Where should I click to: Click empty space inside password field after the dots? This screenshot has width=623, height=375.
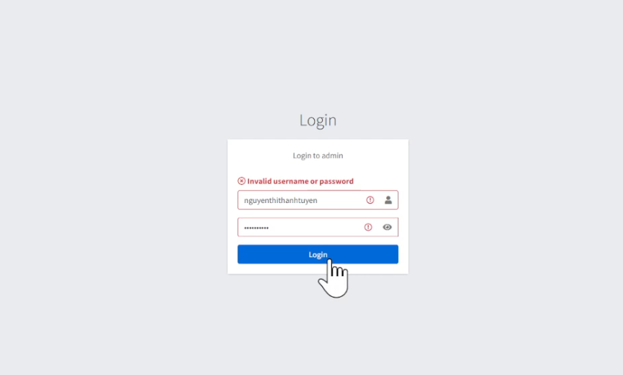click(316, 227)
